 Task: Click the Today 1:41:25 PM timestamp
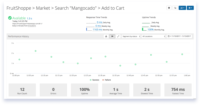point(20,21)
